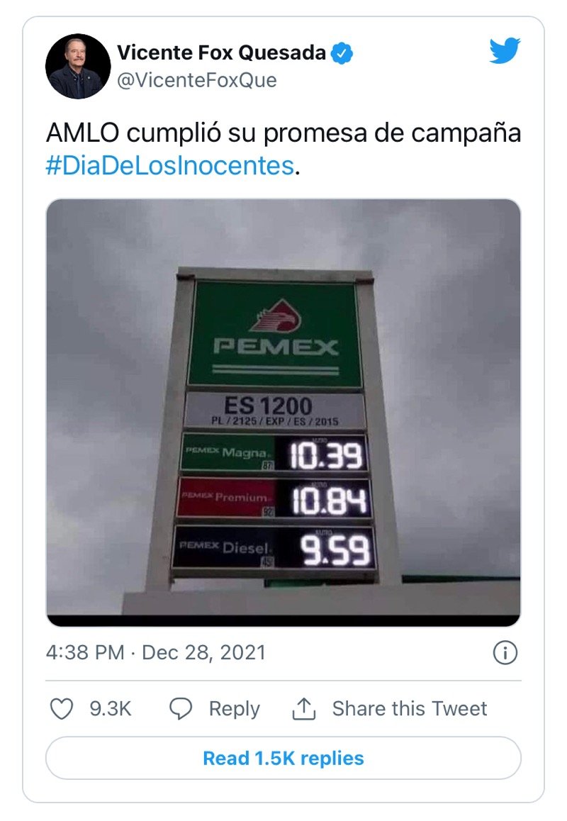The image size is (567, 821).
Task: Click the PEMEX eagle logo in photo
Action: (275, 315)
